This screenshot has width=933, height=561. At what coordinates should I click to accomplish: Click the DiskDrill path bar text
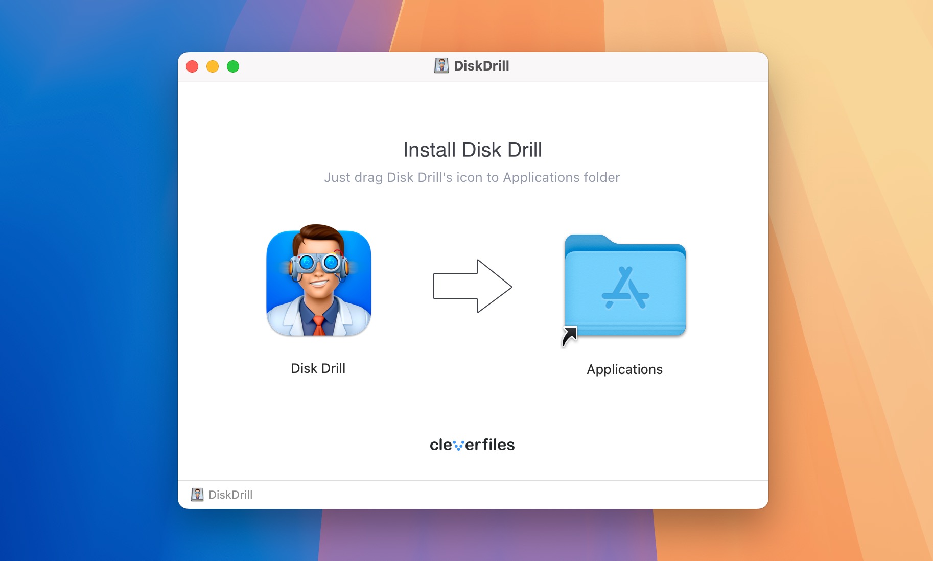[x=230, y=495]
